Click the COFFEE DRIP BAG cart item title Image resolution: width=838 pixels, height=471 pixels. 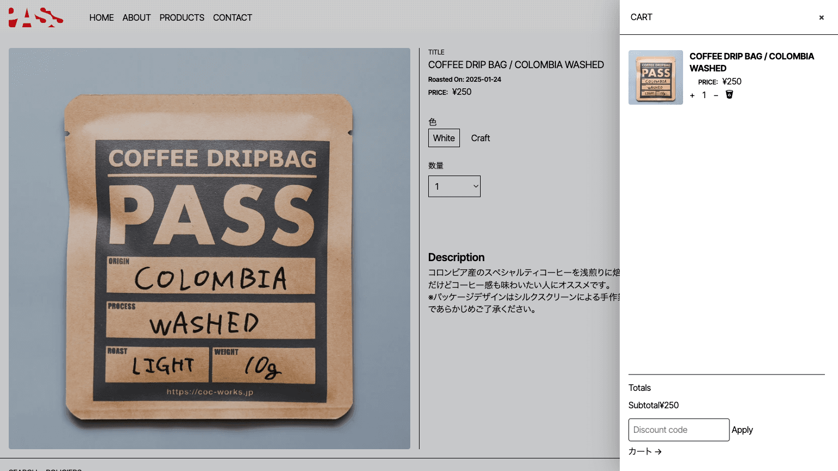[x=751, y=62]
